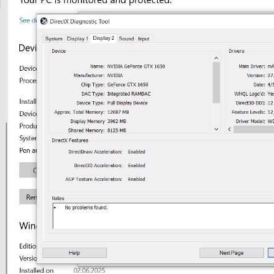Click the Approx. Total Memory value
Viewport: 274px width, 274px height.
coord(118,112)
